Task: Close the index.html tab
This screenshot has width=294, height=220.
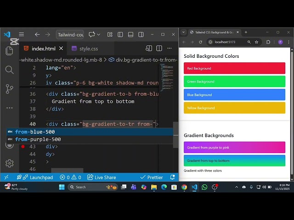Action: (x=61, y=49)
